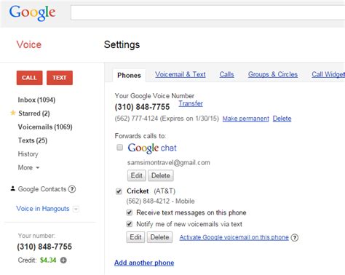This screenshot has height=275, width=345.
Task: Open help icon beside Activate Google voicemail
Action: [x=295, y=237]
